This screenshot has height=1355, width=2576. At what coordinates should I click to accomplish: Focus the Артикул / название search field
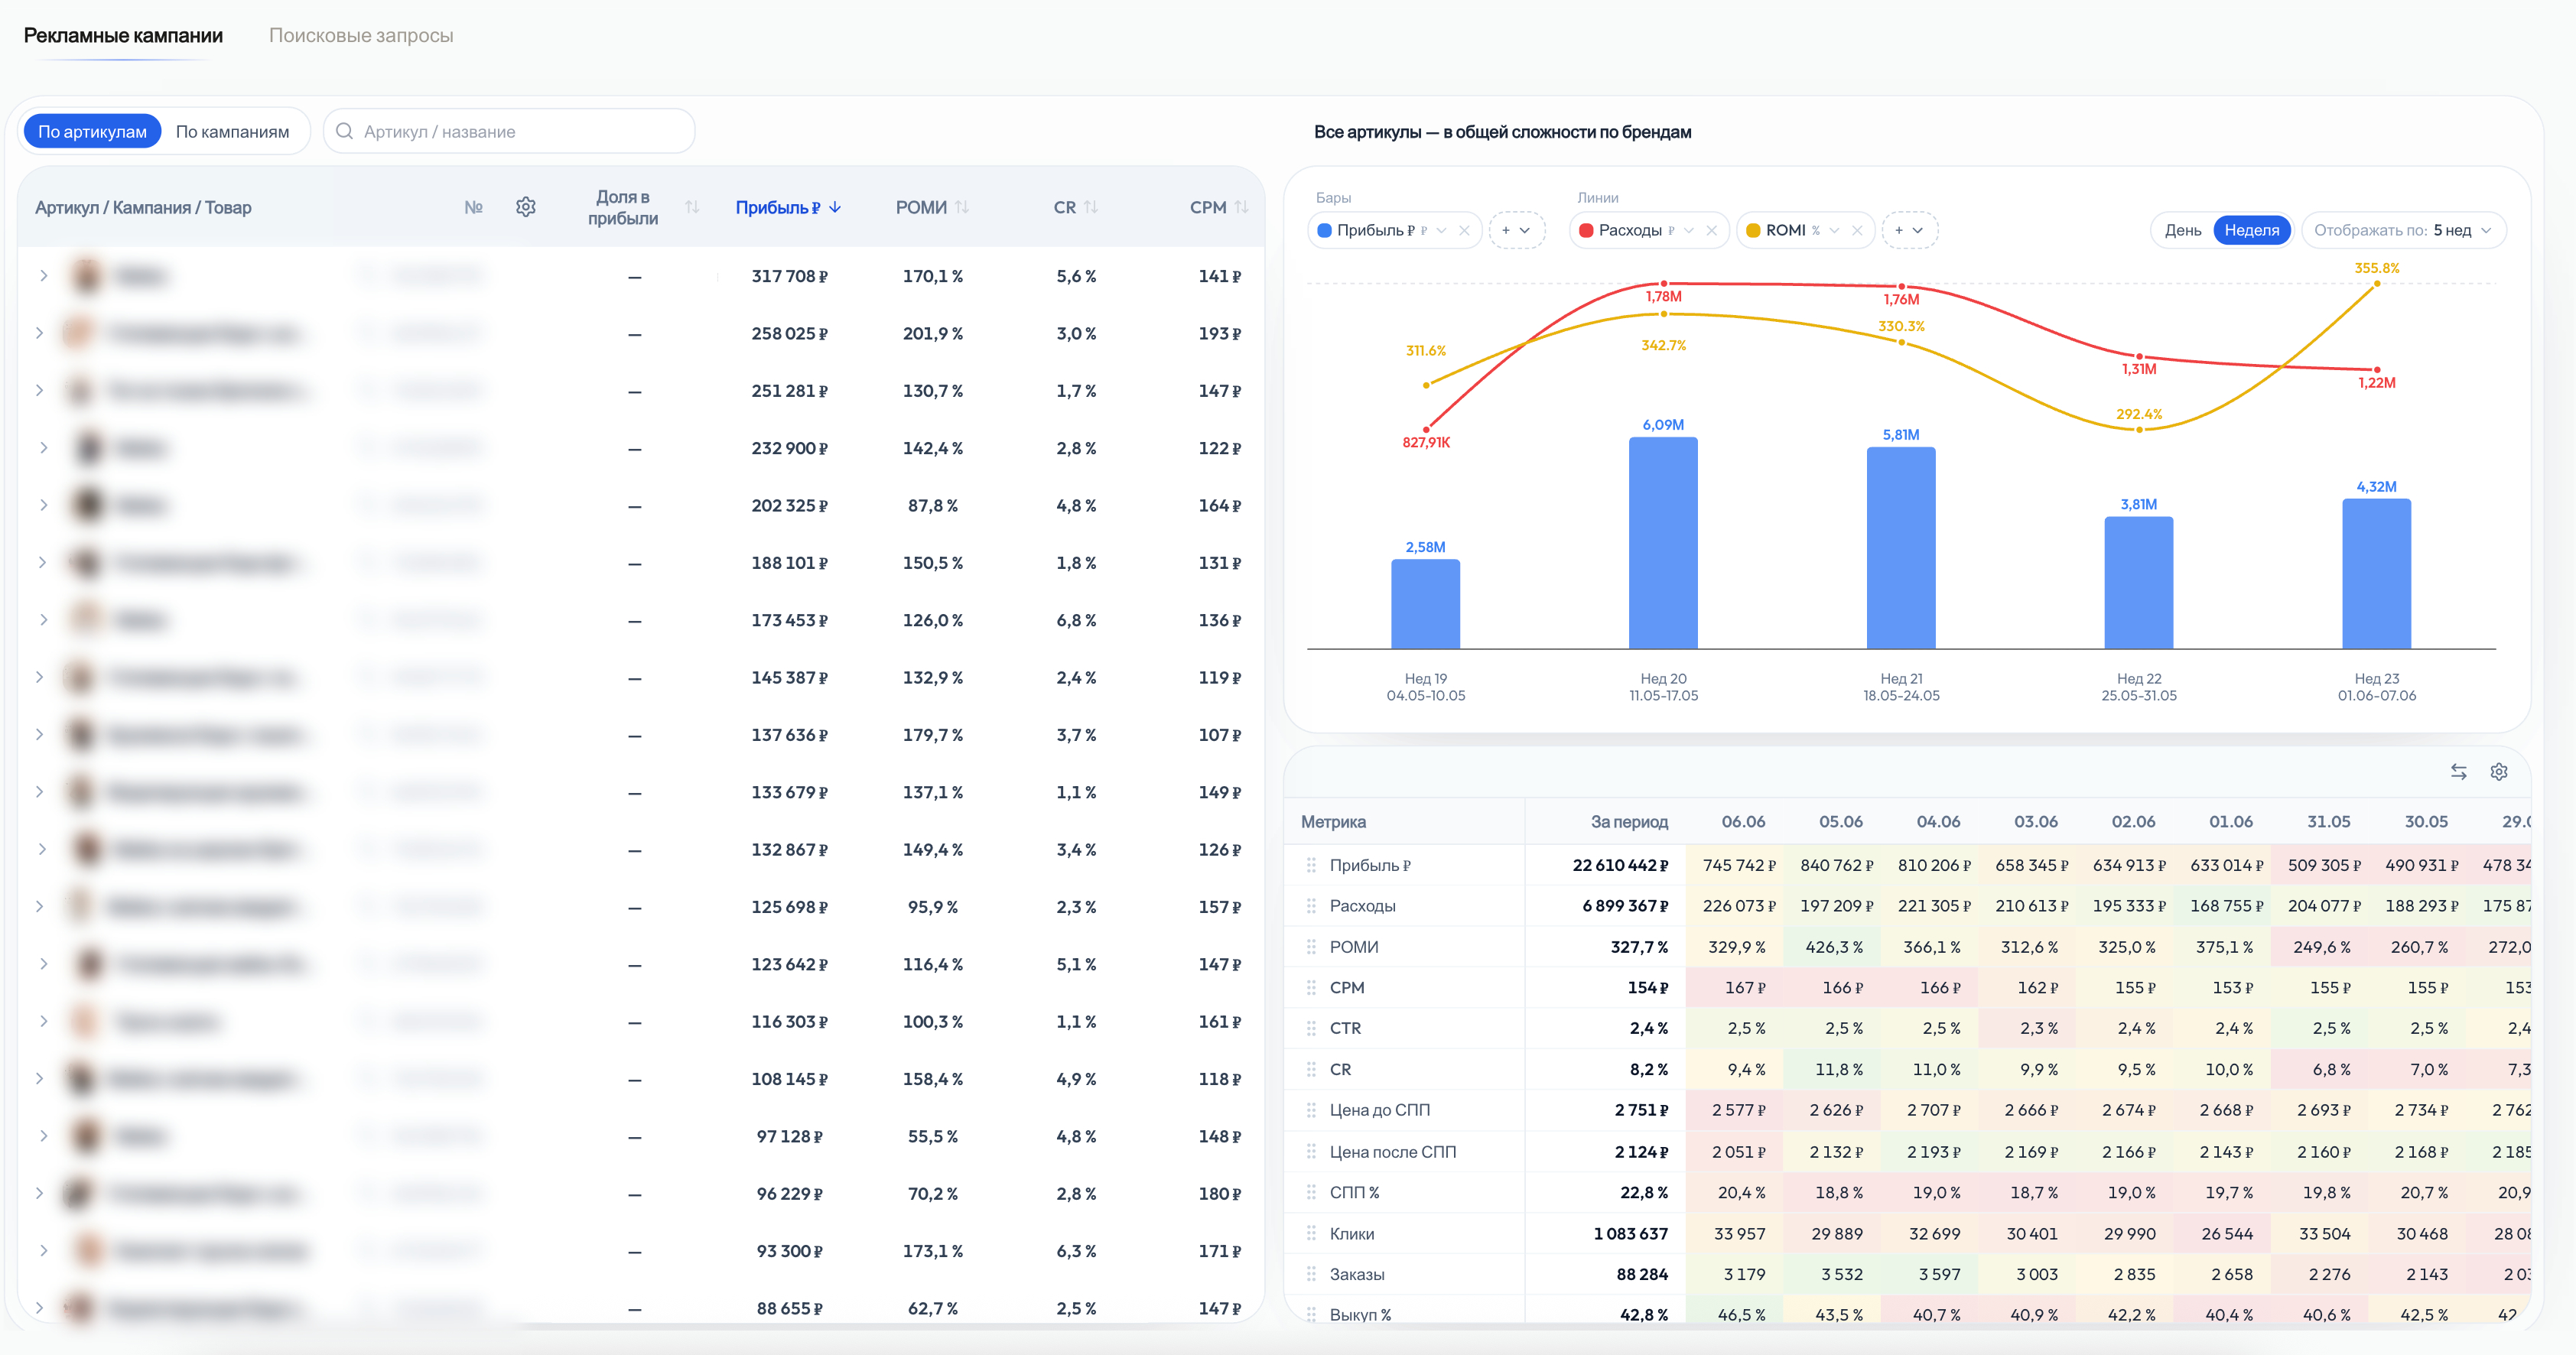(x=509, y=131)
